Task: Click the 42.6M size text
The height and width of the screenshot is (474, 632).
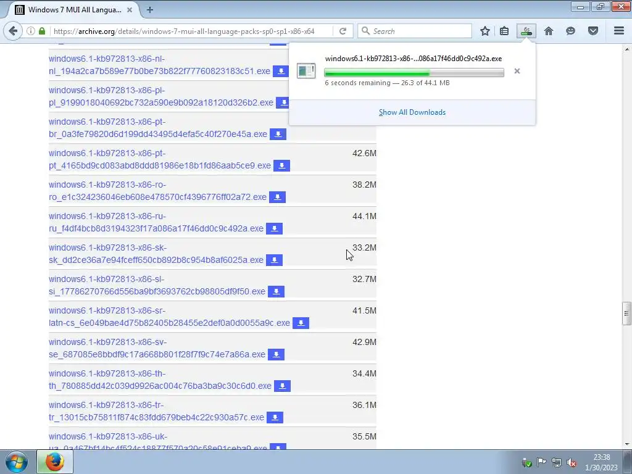Action: tap(364, 153)
